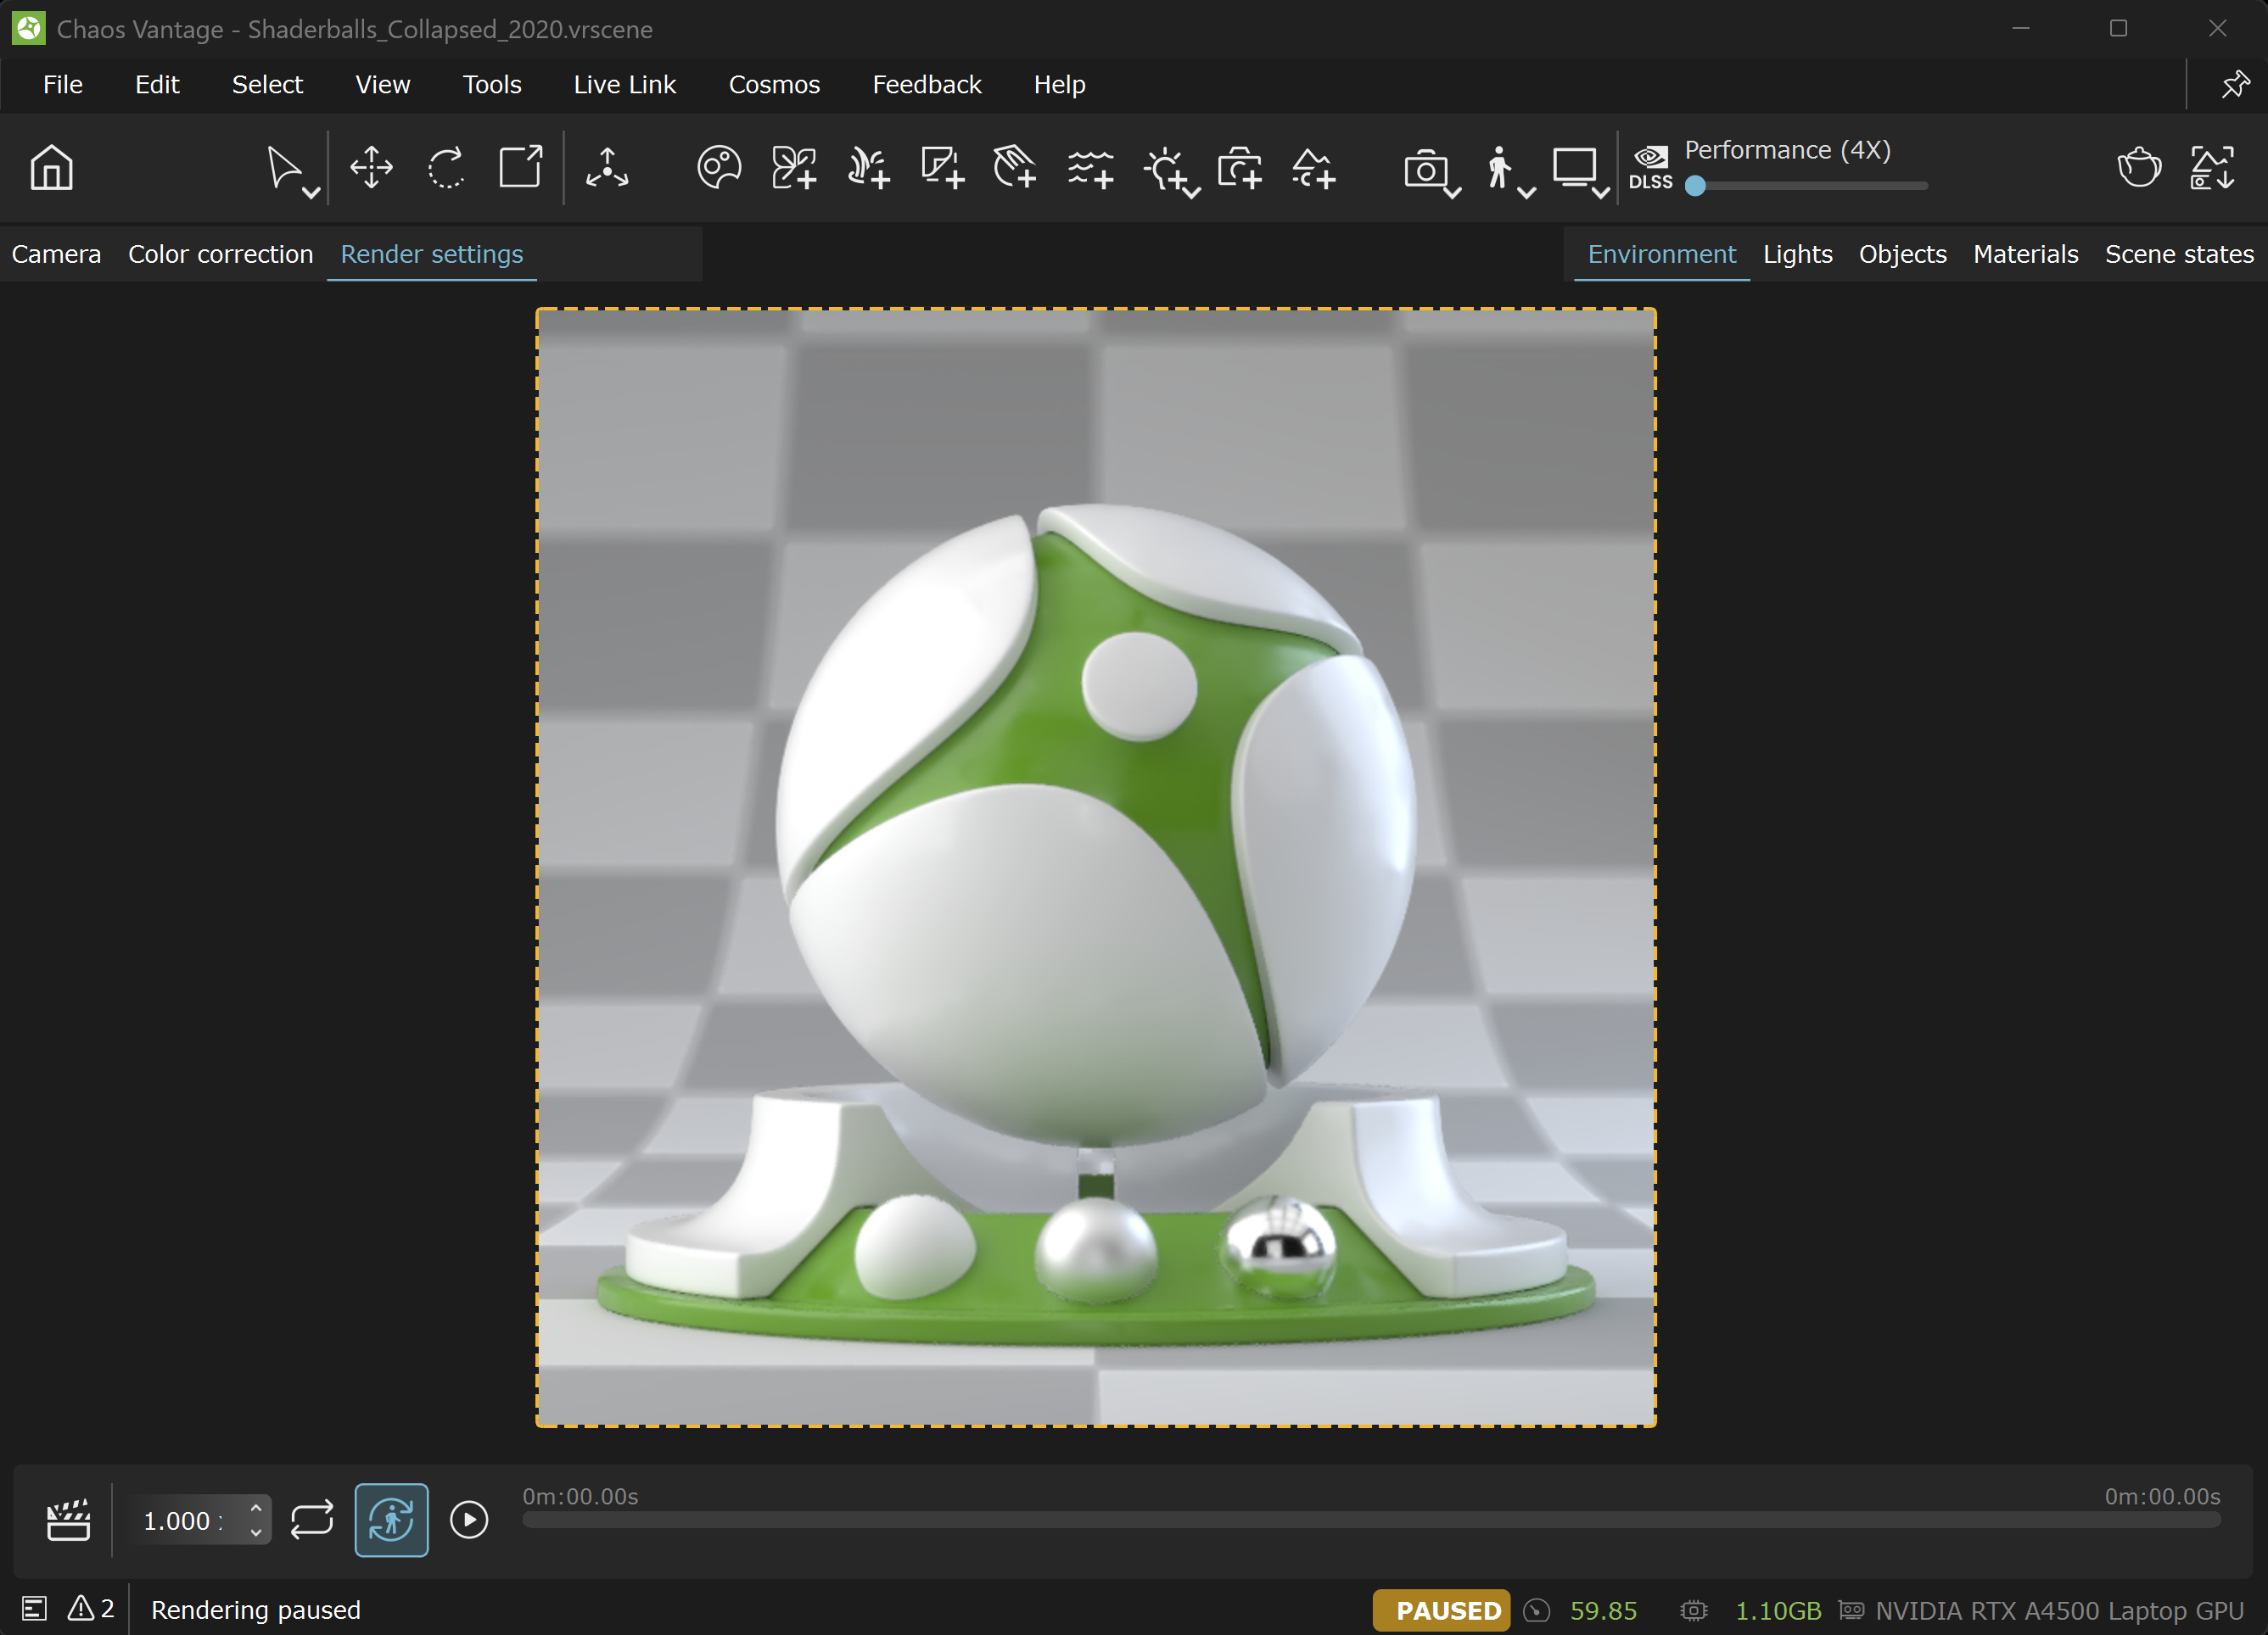Image resolution: width=2268 pixels, height=1635 pixels.
Task: Activate the Move tool
Action: pyautogui.click(x=372, y=168)
